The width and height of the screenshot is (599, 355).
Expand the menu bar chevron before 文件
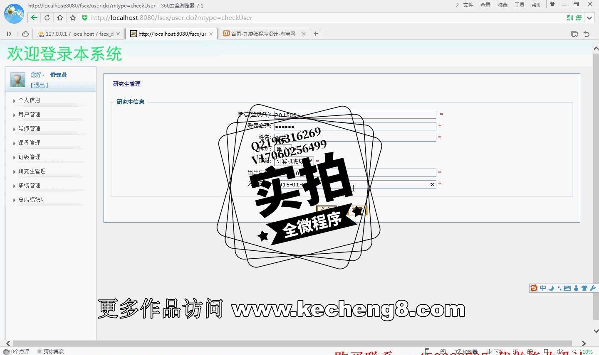coord(458,5)
